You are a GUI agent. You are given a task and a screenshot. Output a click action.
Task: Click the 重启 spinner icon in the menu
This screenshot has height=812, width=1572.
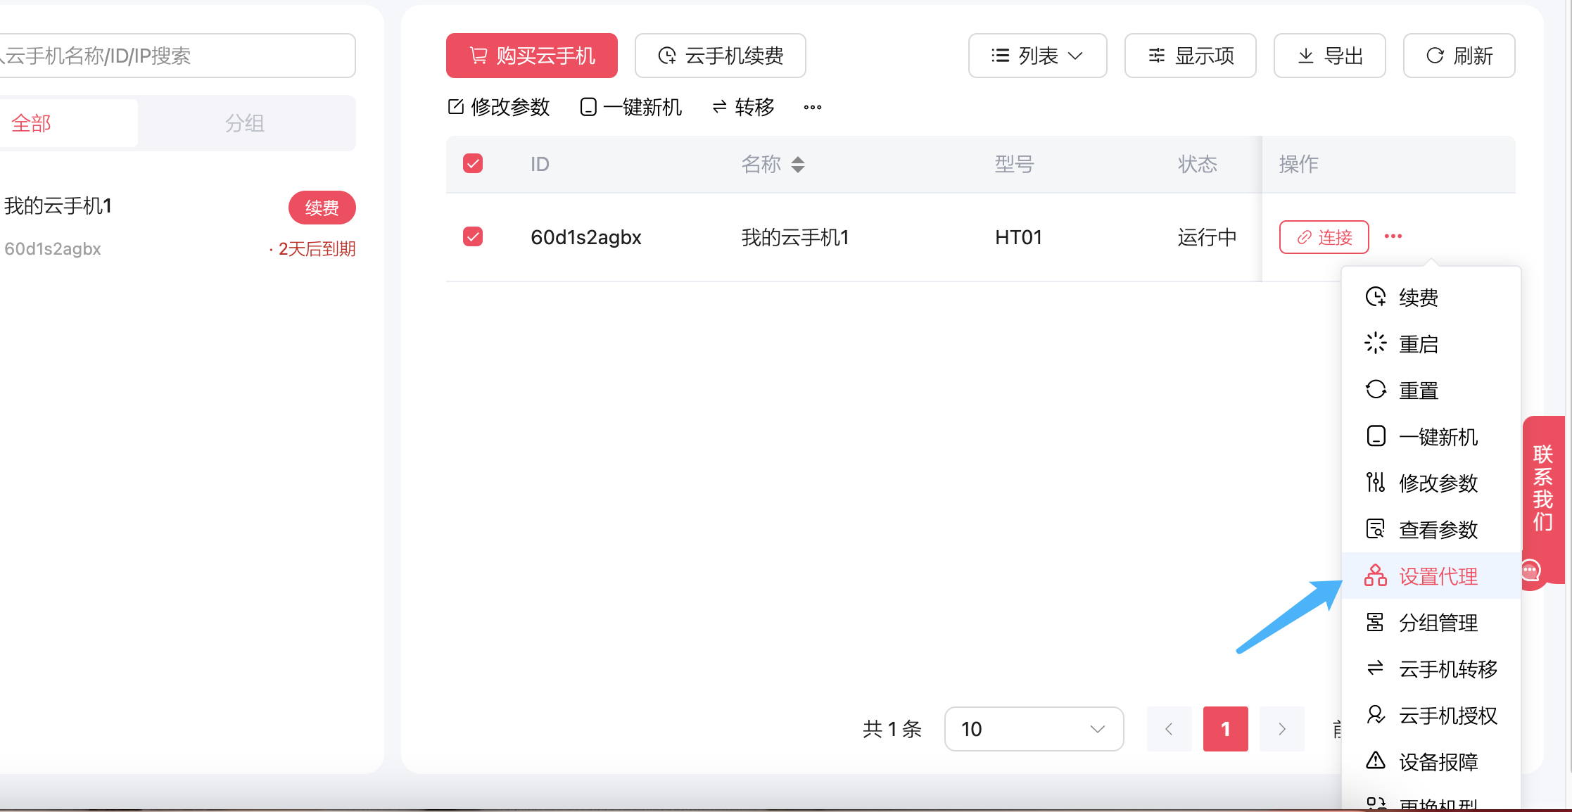[x=1376, y=343]
